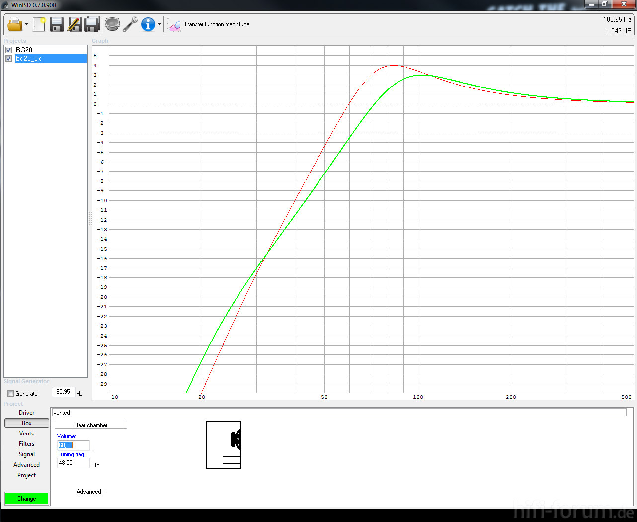Open the driver editor speaker icon
This screenshot has height=522, width=637.
click(112, 24)
